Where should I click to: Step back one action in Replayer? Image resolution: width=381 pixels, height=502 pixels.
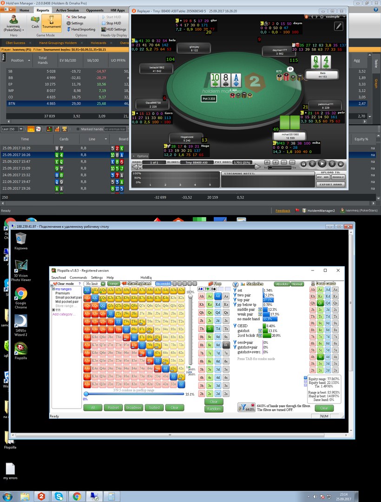313,164
